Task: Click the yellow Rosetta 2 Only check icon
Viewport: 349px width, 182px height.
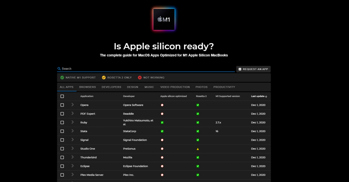Action: [x=104, y=78]
